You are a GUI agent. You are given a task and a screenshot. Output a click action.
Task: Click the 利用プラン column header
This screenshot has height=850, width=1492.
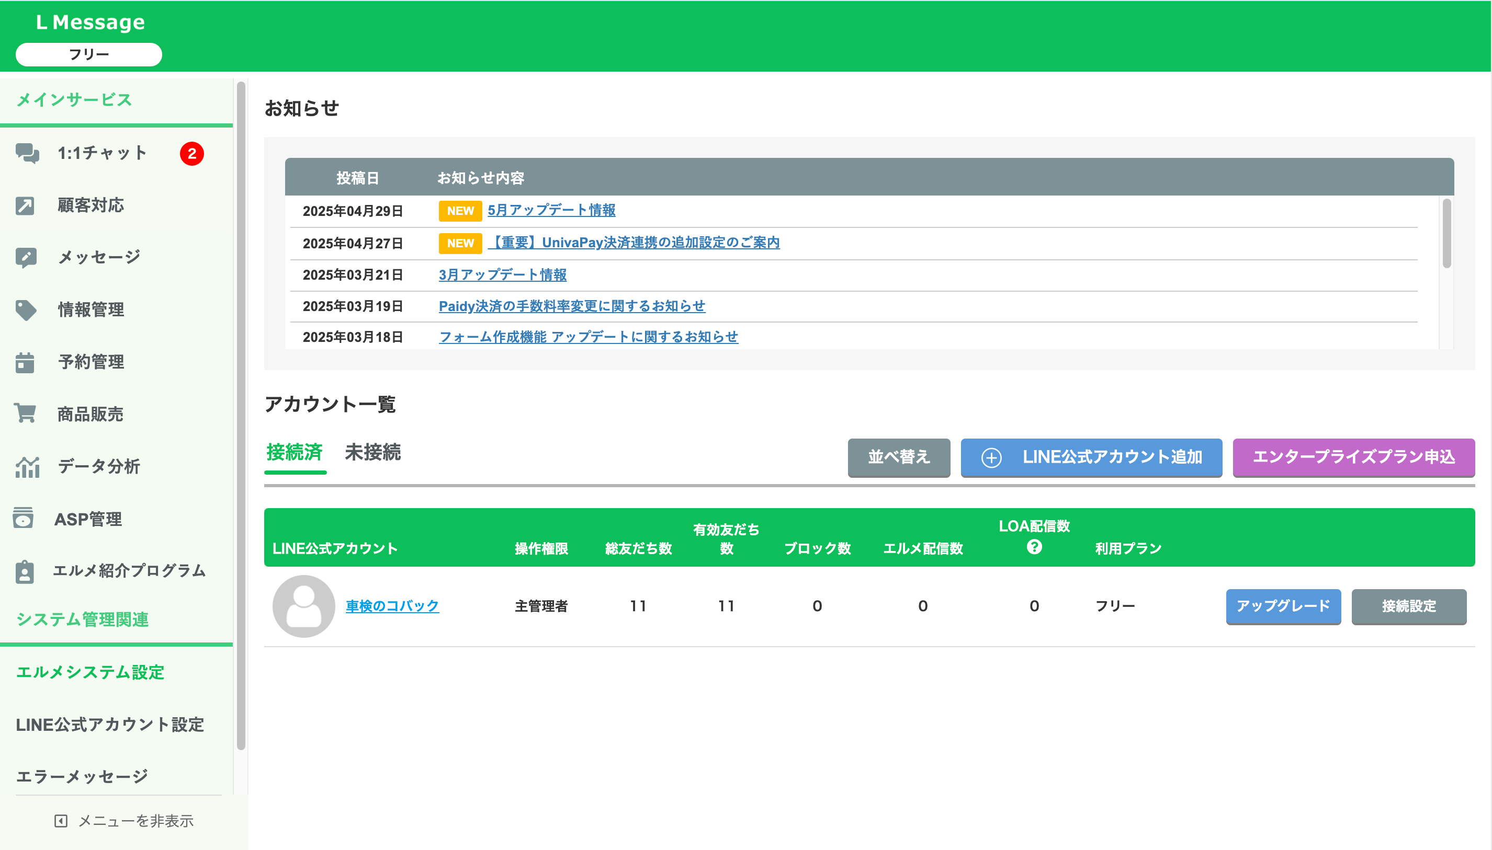[1128, 549]
